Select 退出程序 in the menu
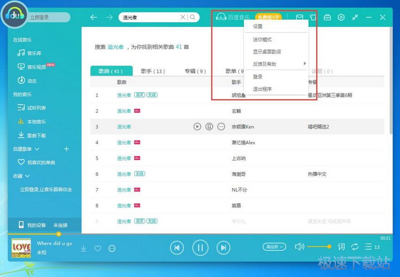 276,89
